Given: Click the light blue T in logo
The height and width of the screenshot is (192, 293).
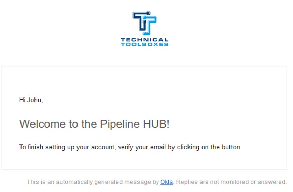Looking at the screenshot, I should (150, 26).
